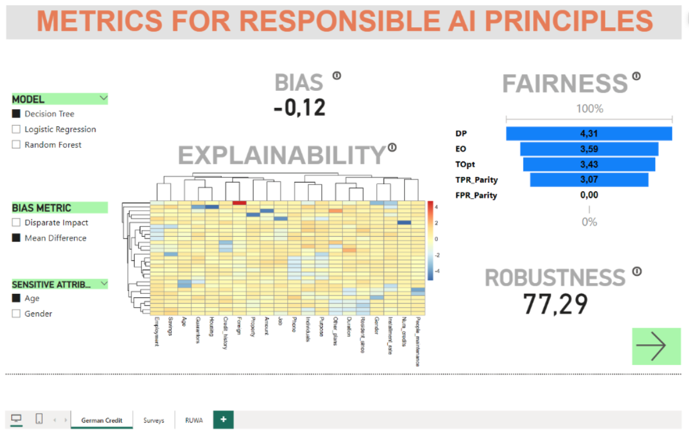Click the green next-page arrow

pos(656,346)
